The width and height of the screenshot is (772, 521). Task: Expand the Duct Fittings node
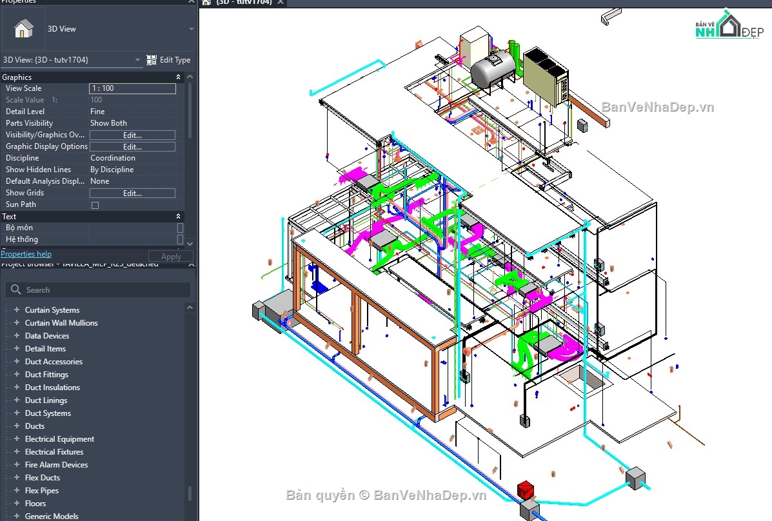(17, 374)
